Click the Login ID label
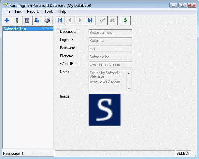This screenshot has height=159, width=199. pos(66,40)
